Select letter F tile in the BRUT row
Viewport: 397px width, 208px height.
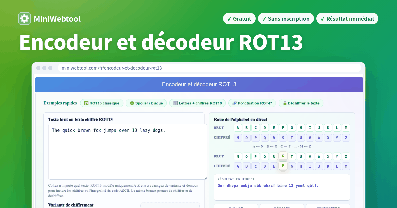(x=283, y=128)
